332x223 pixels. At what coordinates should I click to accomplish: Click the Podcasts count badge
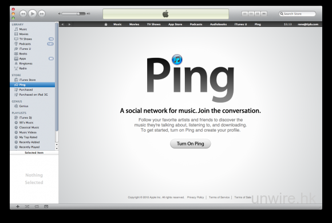coord(50,44)
